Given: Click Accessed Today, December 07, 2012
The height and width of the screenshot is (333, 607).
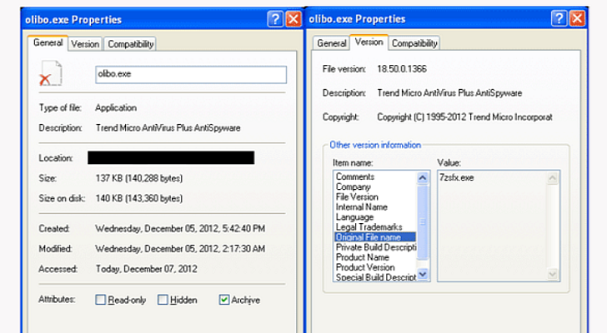Looking at the screenshot, I should [x=147, y=269].
